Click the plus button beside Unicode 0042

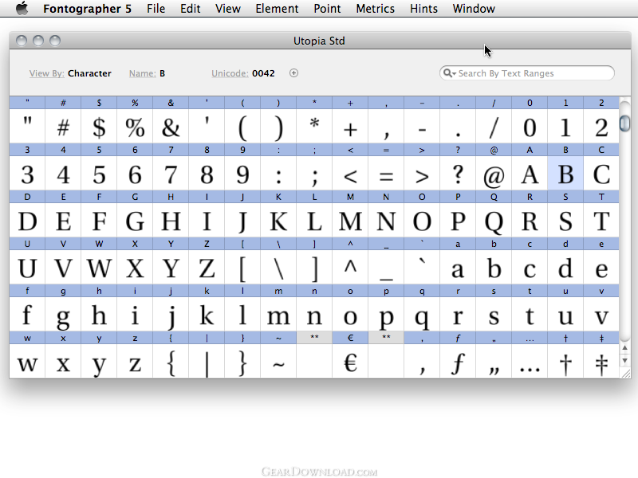293,73
